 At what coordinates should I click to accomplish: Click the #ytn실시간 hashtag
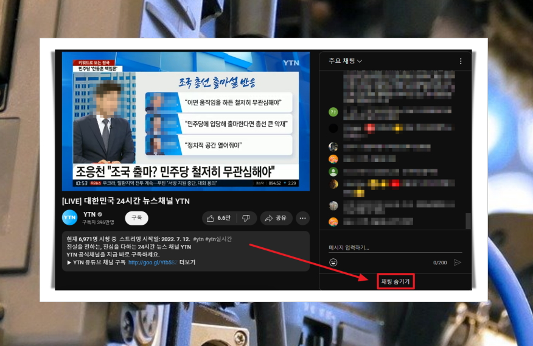click(x=218, y=239)
